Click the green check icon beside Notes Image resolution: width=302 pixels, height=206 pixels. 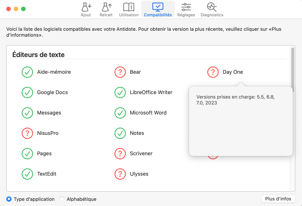(120, 133)
